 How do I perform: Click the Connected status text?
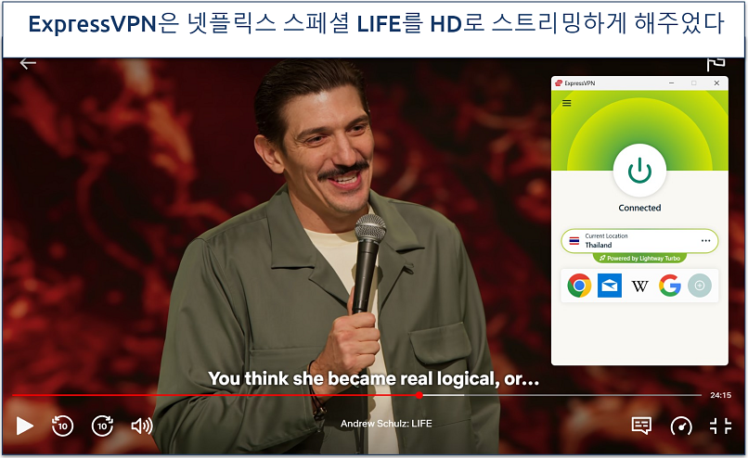click(639, 208)
